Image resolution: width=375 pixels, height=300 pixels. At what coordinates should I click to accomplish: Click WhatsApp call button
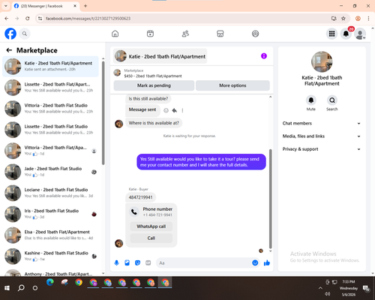(x=151, y=226)
